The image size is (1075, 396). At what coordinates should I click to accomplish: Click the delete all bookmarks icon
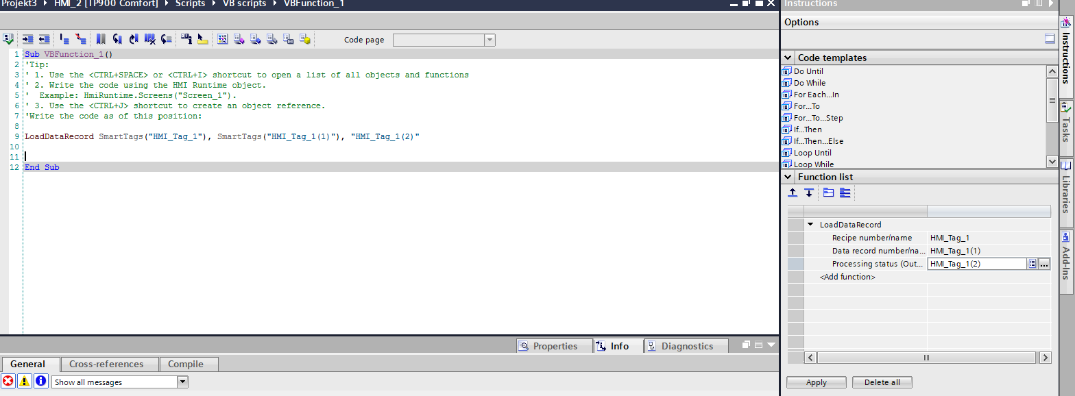[x=149, y=40]
